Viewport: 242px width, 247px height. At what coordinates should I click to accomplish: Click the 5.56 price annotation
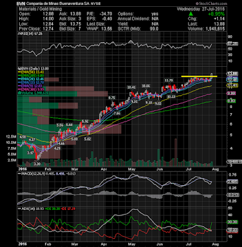(60, 125)
